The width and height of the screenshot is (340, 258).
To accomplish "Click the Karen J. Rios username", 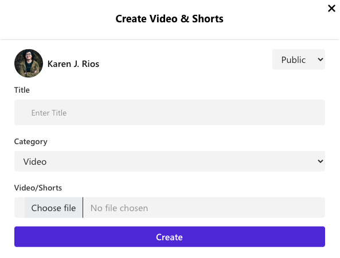I will click(73, 64).
